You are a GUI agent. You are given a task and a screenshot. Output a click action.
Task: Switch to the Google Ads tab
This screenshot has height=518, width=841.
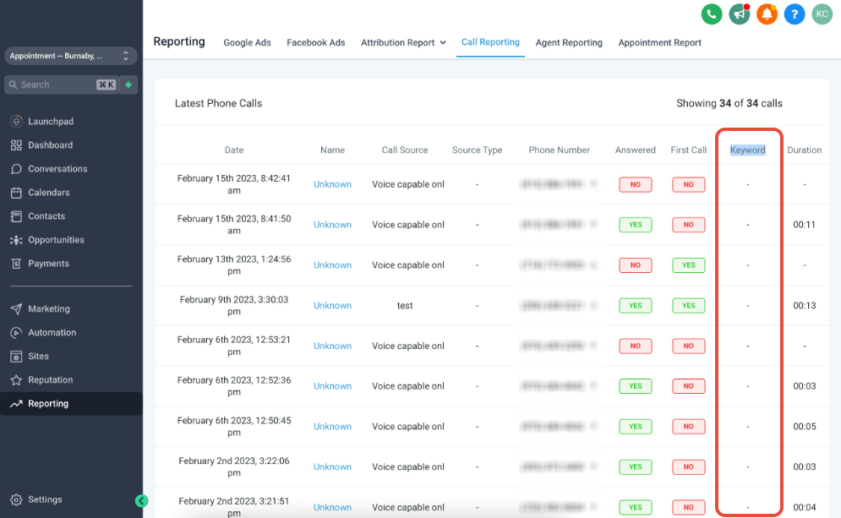point(247,42)
